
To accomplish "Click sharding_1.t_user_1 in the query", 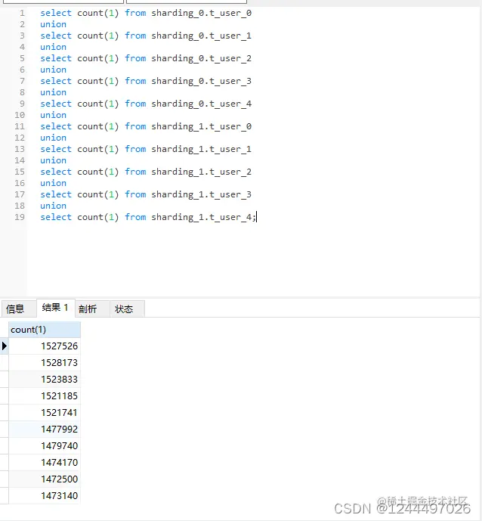I will tap(201, 149).
